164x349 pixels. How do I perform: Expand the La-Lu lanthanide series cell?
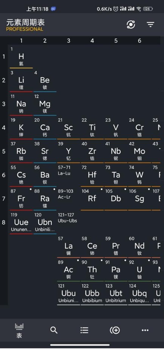pos(68,175)
